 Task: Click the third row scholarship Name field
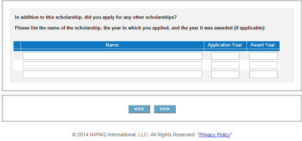pos(112,75)
